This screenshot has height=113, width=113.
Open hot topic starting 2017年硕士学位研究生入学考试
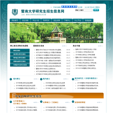point(86,63)
